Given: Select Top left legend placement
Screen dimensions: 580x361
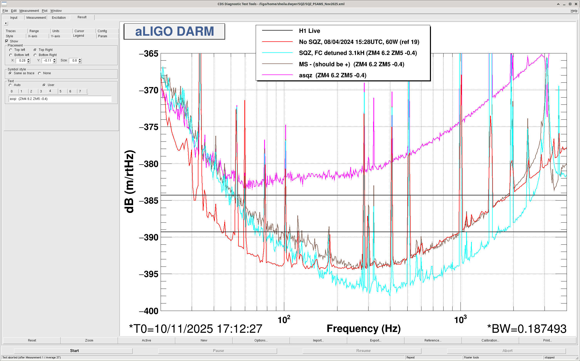Looking at the screenshot, I should click(11, 50).
